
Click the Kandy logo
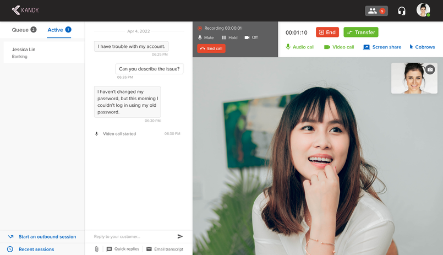click(x=25, y=10)
